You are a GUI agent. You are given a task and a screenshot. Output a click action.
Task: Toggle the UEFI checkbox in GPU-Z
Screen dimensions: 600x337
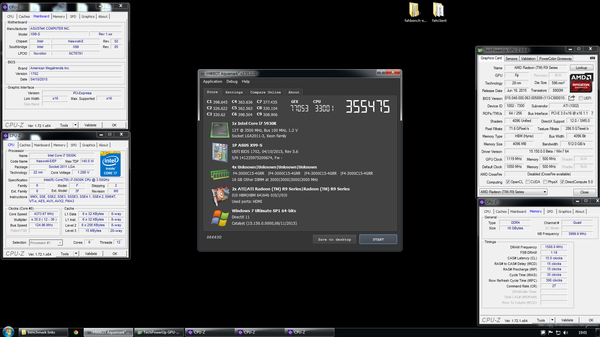point(581,98)
